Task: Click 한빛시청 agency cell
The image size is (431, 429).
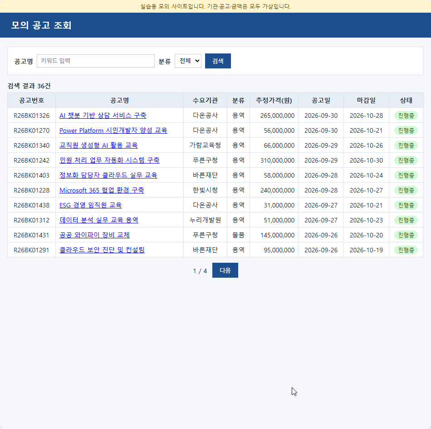Action: click(206, 190)
